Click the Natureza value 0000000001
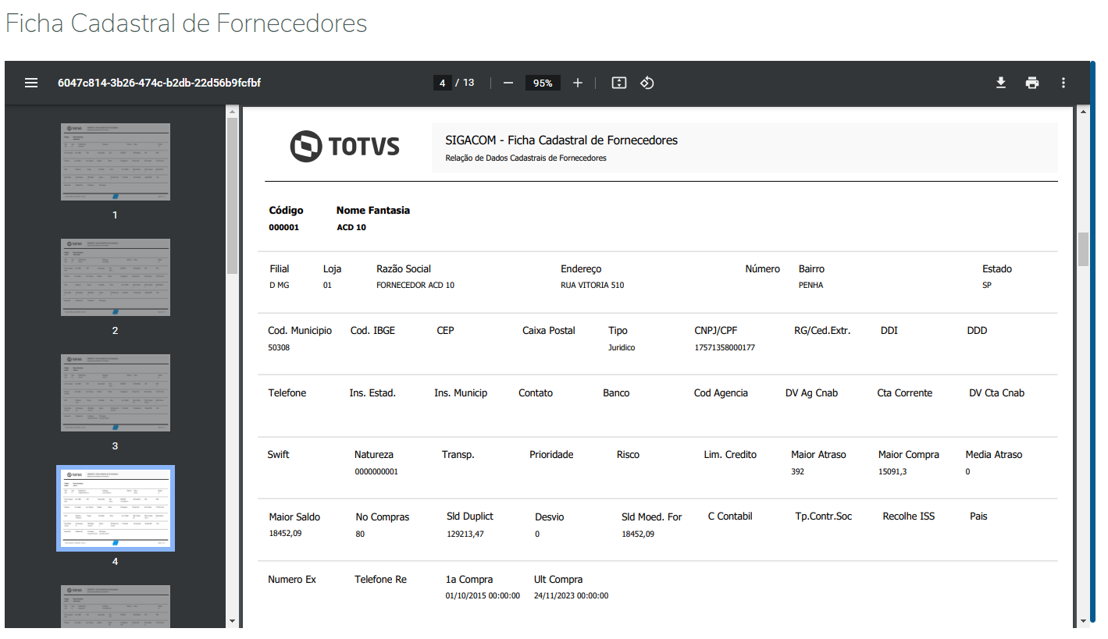1108x639 pixels. [376, 471]
